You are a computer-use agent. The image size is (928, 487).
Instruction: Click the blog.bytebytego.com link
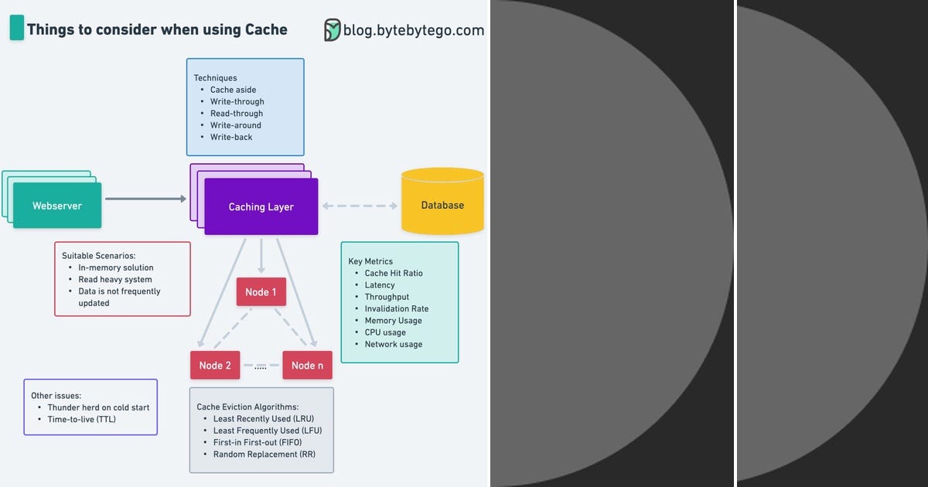(415, 31)
